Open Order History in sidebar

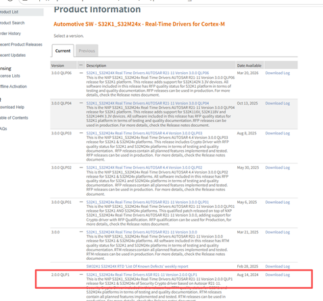[x=10, y=34]
